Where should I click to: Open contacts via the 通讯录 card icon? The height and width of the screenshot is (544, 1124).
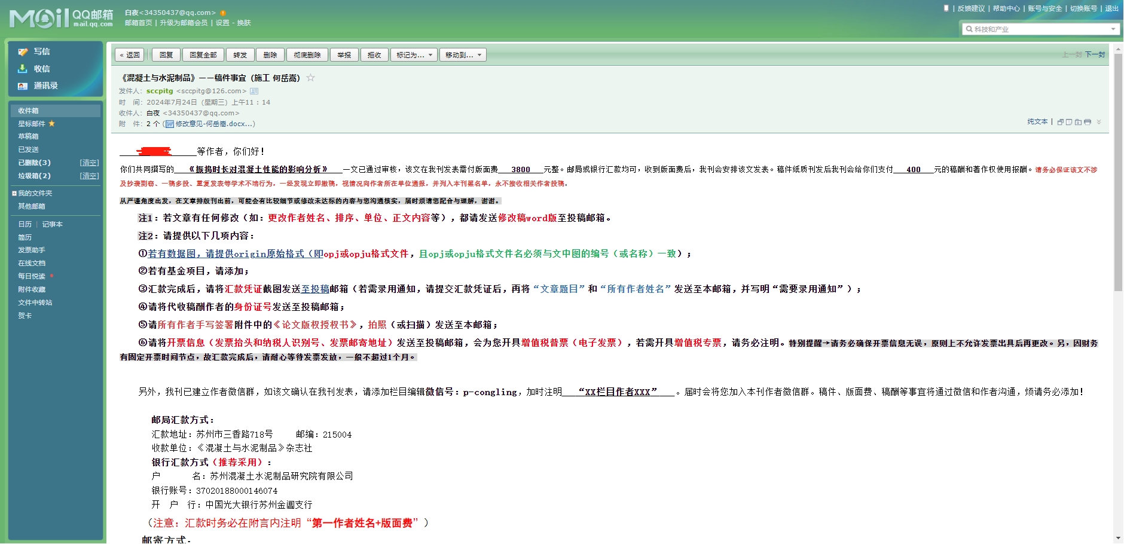tap(23, 86)
